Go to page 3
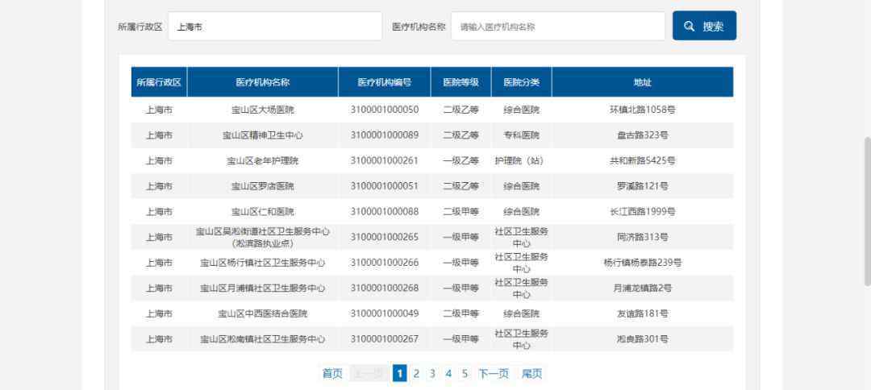The width and height of the screenshot is (871, 390). pos(432,373)
